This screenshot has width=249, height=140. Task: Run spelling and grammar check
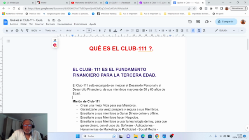click(x=22, y=30)
